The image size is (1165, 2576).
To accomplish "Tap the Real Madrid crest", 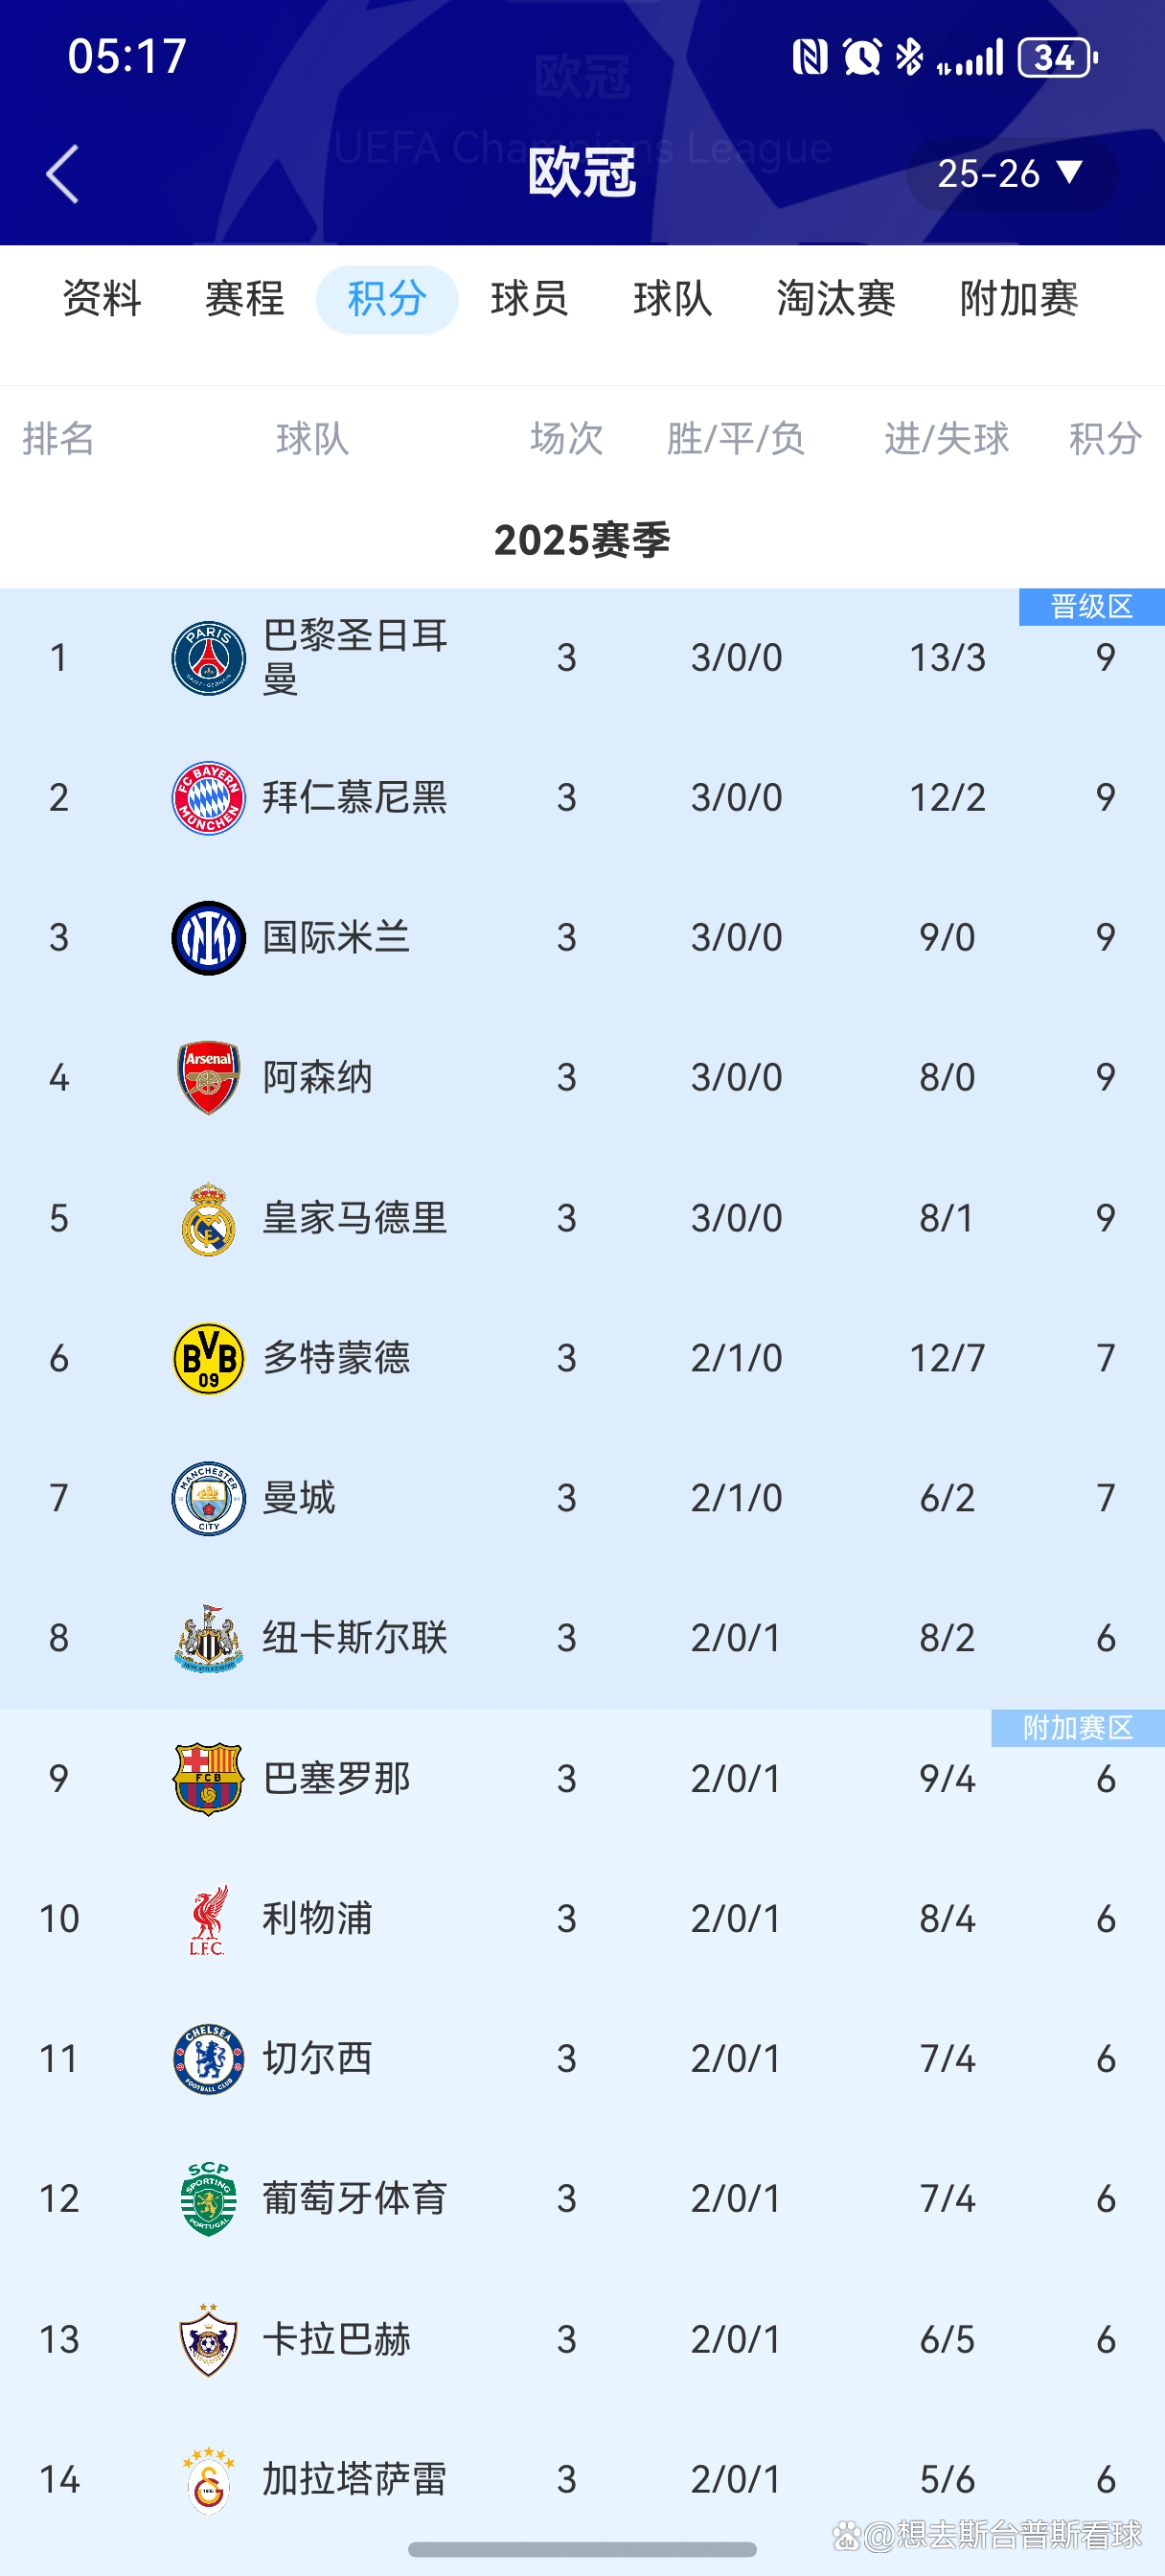I will coord(208,1218).
